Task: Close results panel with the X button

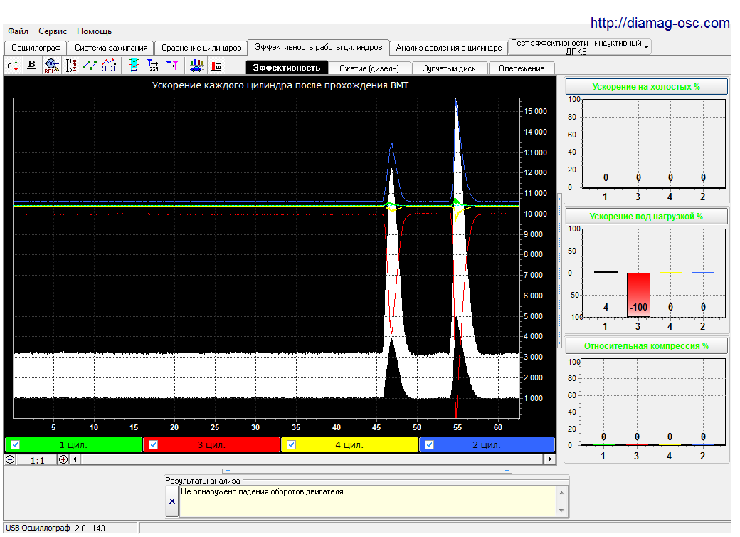Action: [x=172, y=501]
